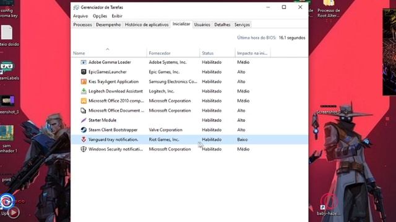Viewport: 396px width, 222px height.
Task: Sort by the Status column header
Action: pyautogui.click(x=208, y=53)
